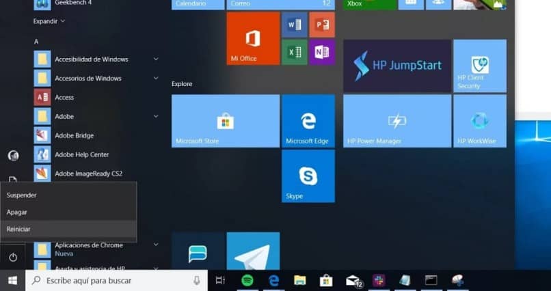Open Slack from the taskbar

point(379,281)
